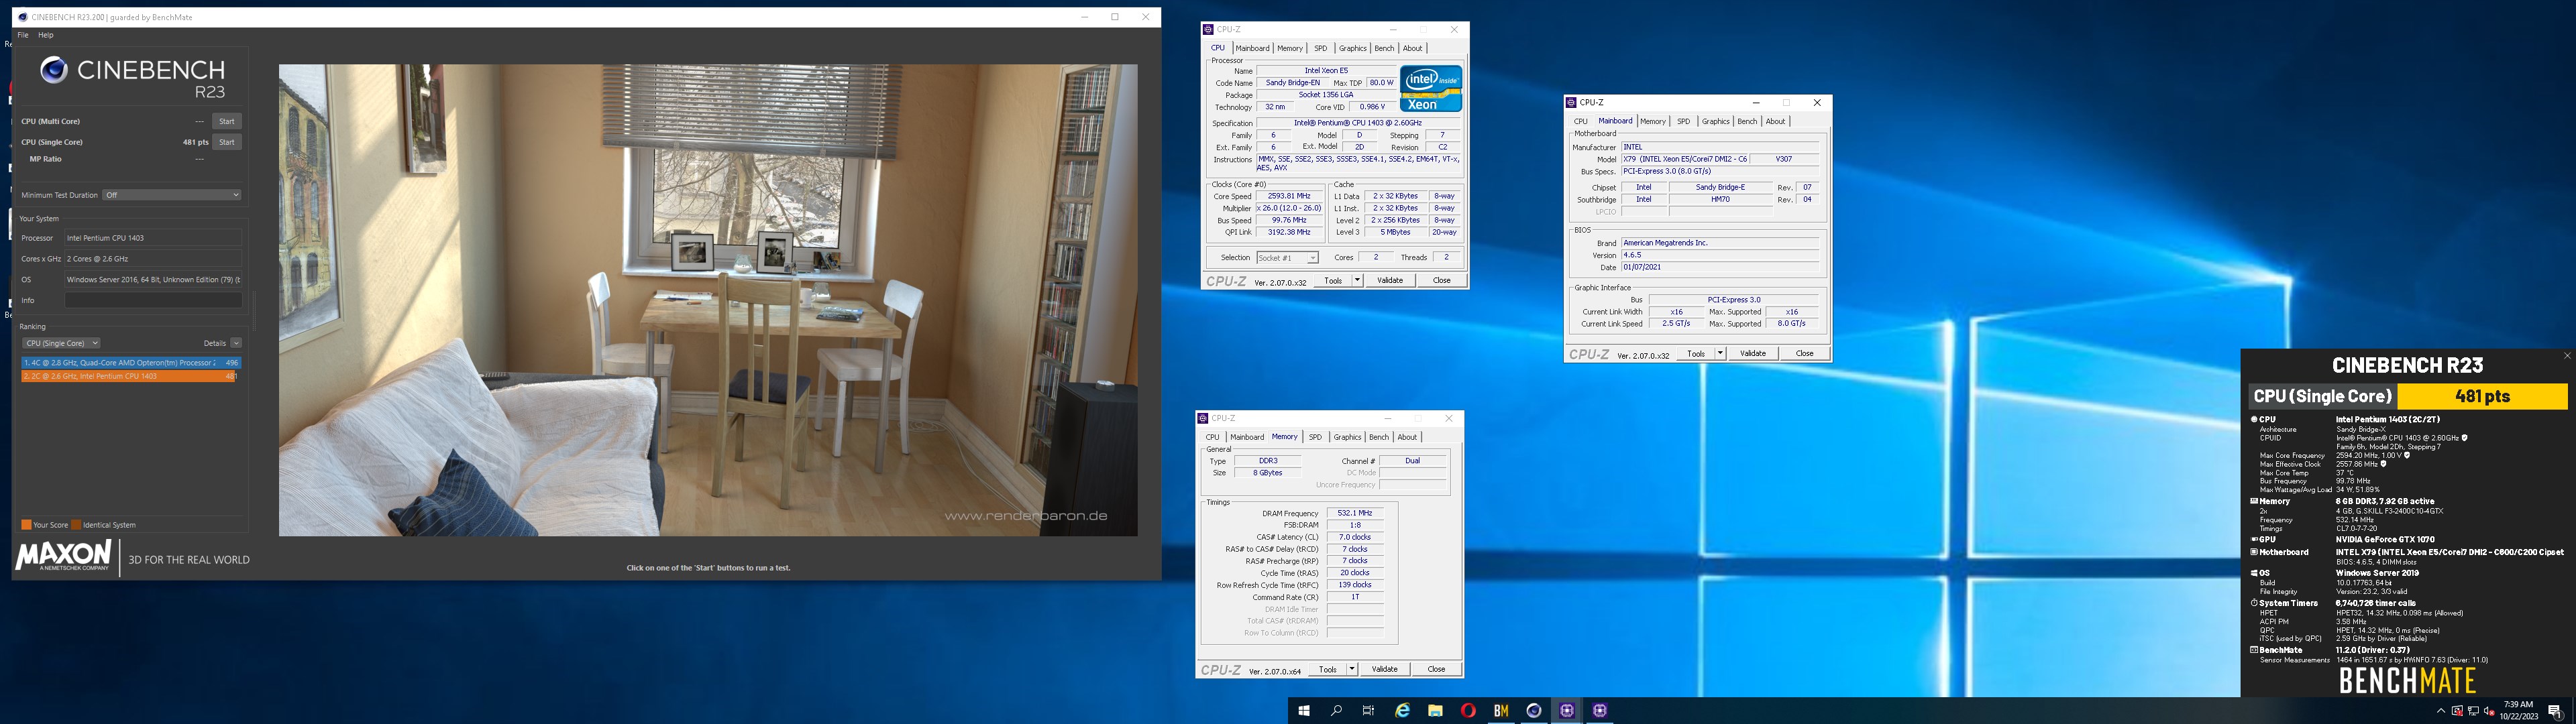Switch to CPU tab in CPU-Z Mainboard window
This screenshot has width=2576, height=724.
click(1581, 121)
